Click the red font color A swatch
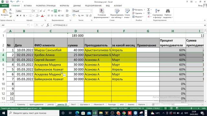This screenshot has width=207, height=116. coord(42,16)
